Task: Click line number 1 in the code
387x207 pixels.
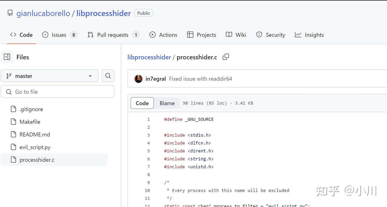Action: click(149, 119)
